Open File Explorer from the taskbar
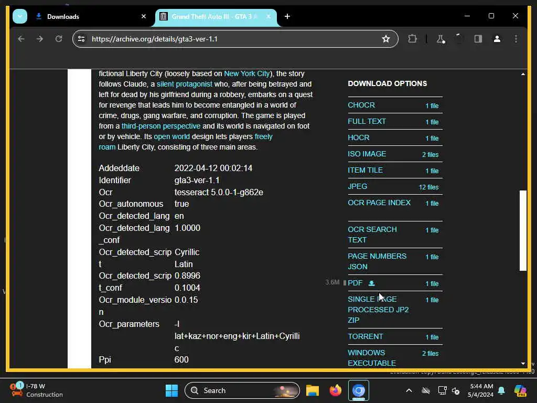The width and height of the screenshot is (537, 403). click(313, 390)
